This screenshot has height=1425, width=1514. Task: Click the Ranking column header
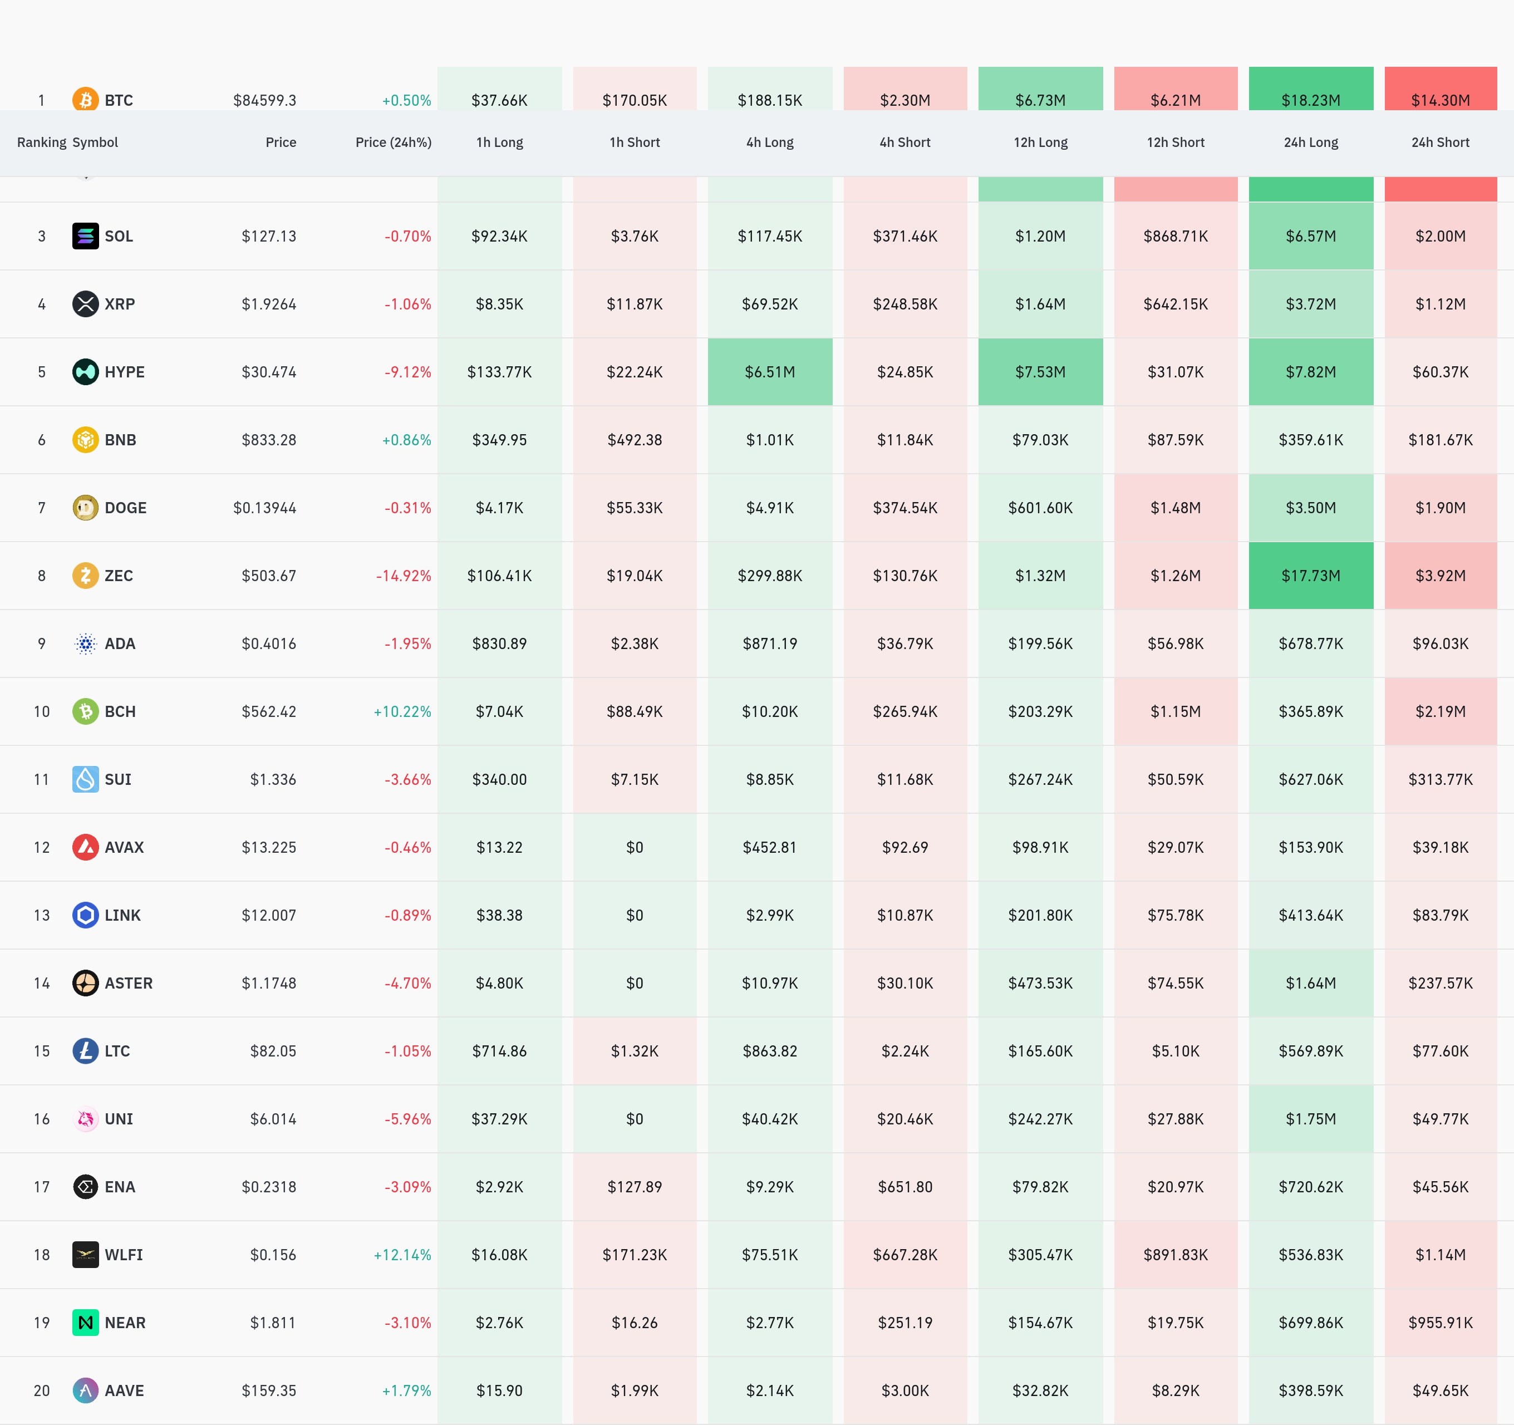coord(41,142)
